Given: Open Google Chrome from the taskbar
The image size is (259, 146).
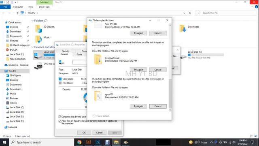Looking at the screenshot, I should pos(79,142).
